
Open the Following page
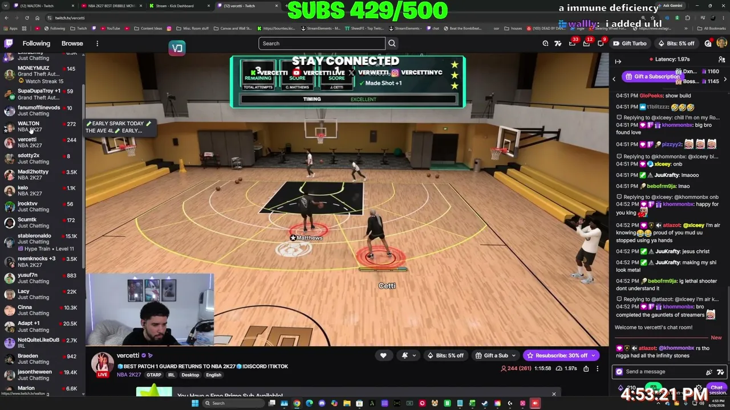pyautogui.click(x=36, y=43)
